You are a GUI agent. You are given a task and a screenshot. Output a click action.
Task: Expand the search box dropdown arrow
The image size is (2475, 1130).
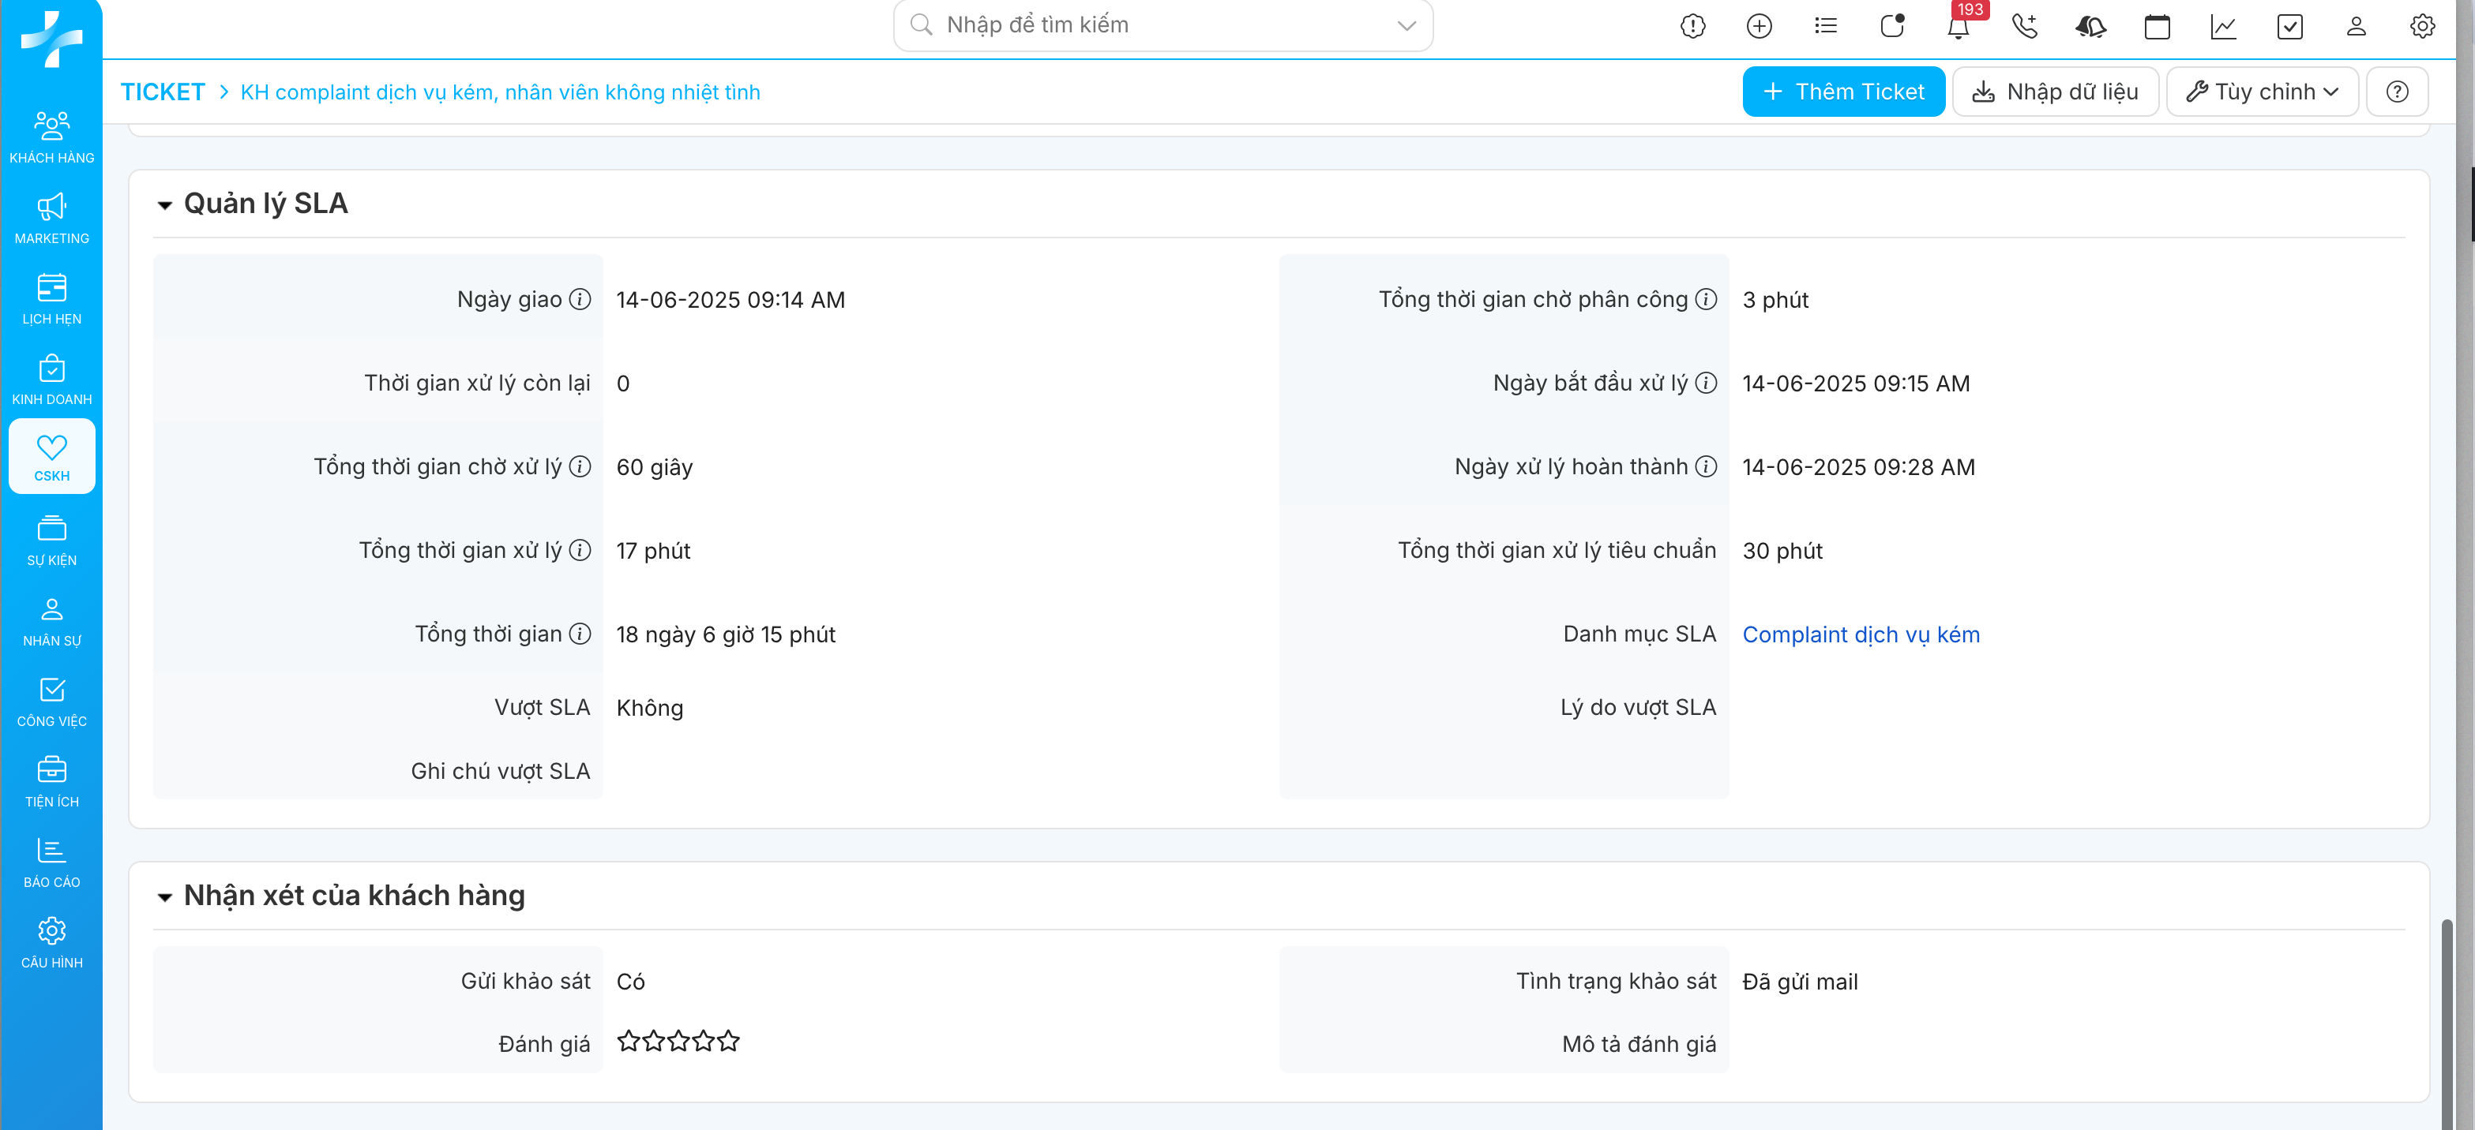tap(1406, 26)
